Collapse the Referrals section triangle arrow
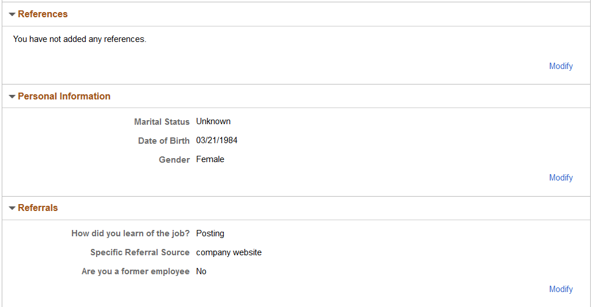Screen dimensions: 593x307 pyautogui.click(x=12, y=208)
